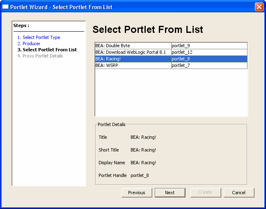266x209 pixels.
Task: Click the portlet_9 cell
Action: (x=209, y=46)
